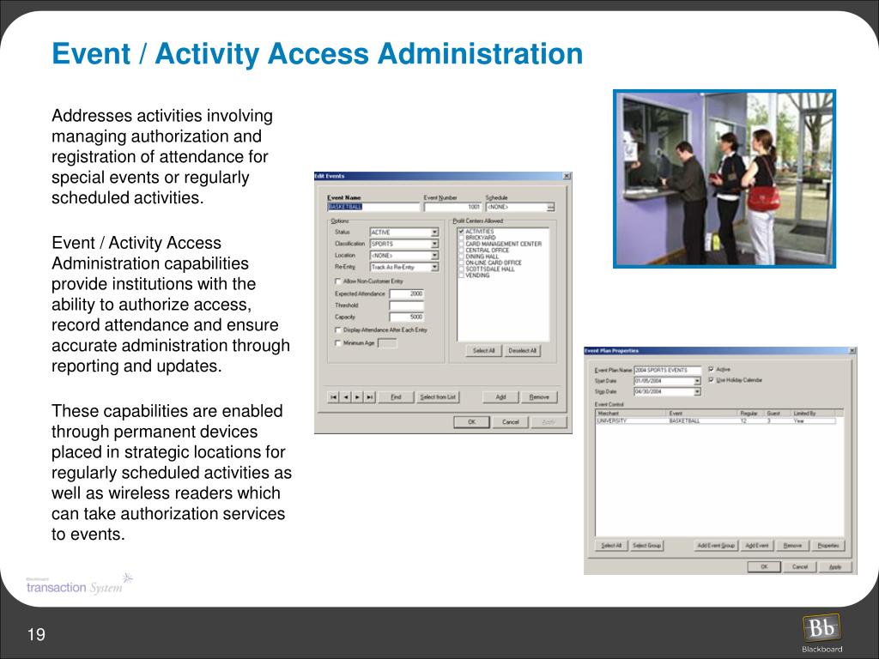Image resolution: width=879 pixels, height=659 pixels.
Task: Click Remove button in Edit Events
Action: click(539, 397)
